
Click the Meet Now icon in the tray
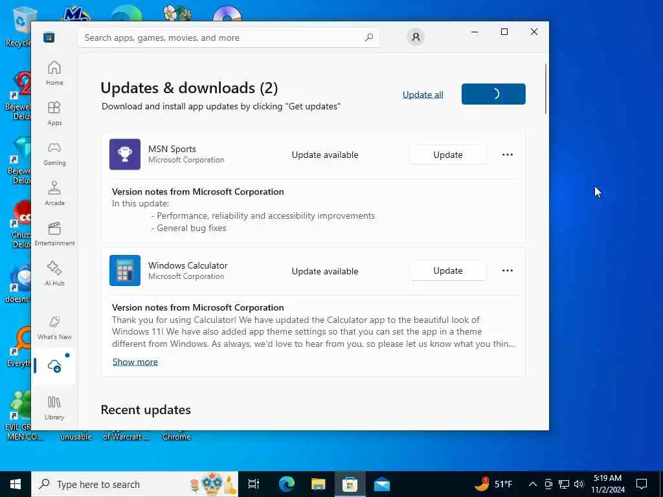point(548,484)
